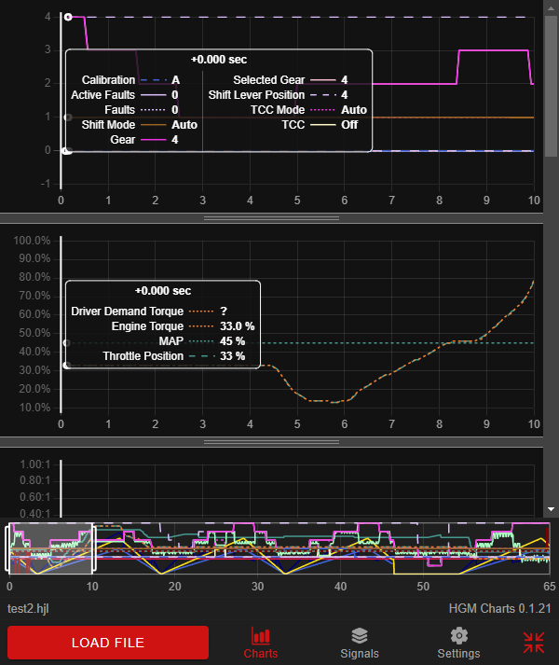Switch to the Charts tab

click(260, 643)
